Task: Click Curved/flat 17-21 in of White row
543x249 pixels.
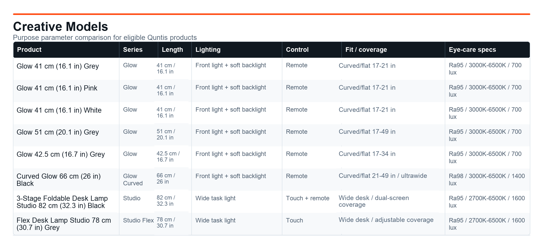Action: coord(367,110)
